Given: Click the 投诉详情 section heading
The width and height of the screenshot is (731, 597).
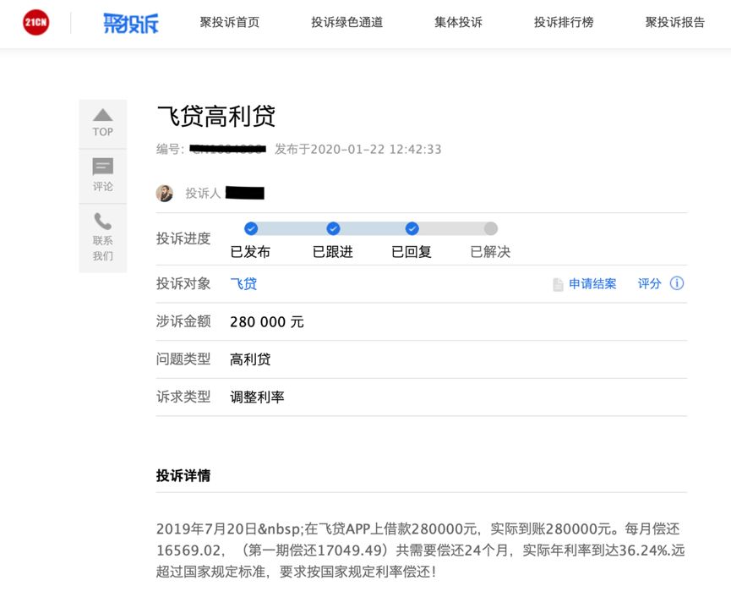Looking at the screenshot, I should pyautogui.click(x=183, y=476).
